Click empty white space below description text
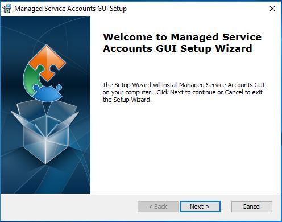 pyautogui.click(x=185, y=148)
